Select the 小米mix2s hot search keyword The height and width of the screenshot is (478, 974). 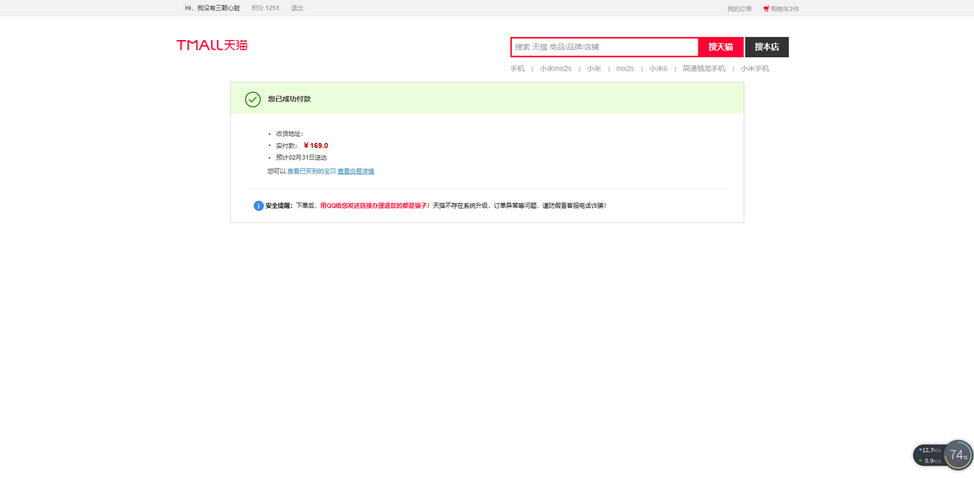point(555,68)
